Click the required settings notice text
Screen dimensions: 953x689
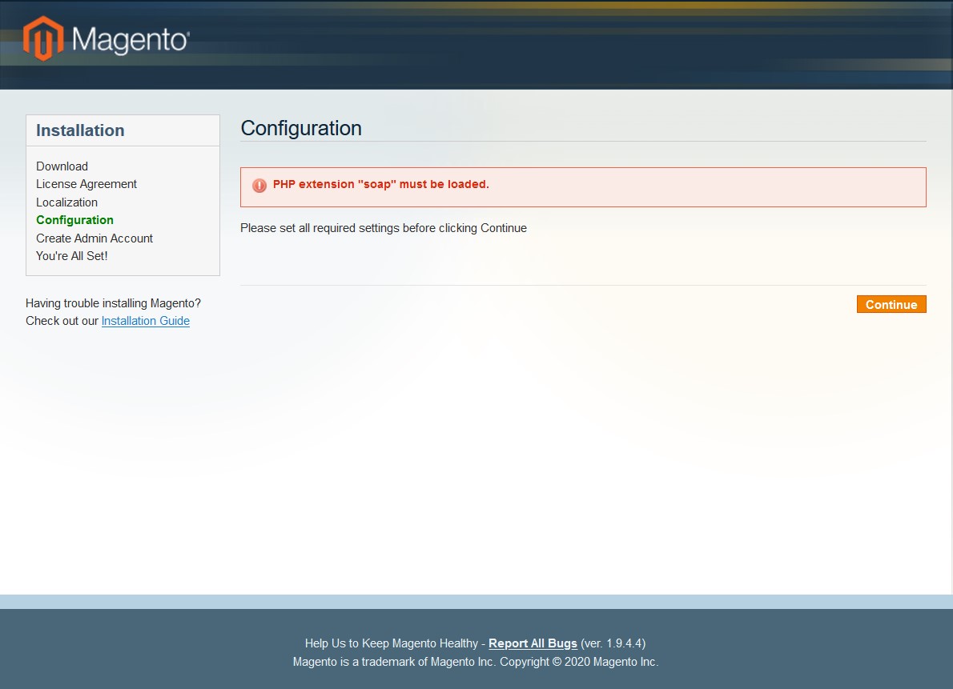click(x=383, y=228)
